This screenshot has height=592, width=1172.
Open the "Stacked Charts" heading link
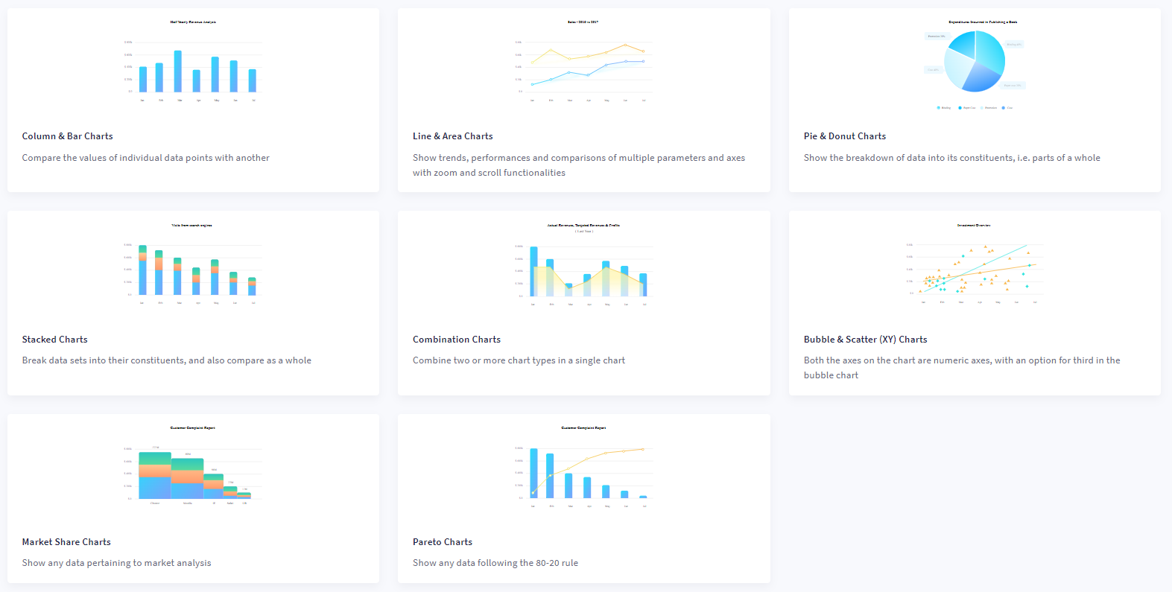point(55,340)
